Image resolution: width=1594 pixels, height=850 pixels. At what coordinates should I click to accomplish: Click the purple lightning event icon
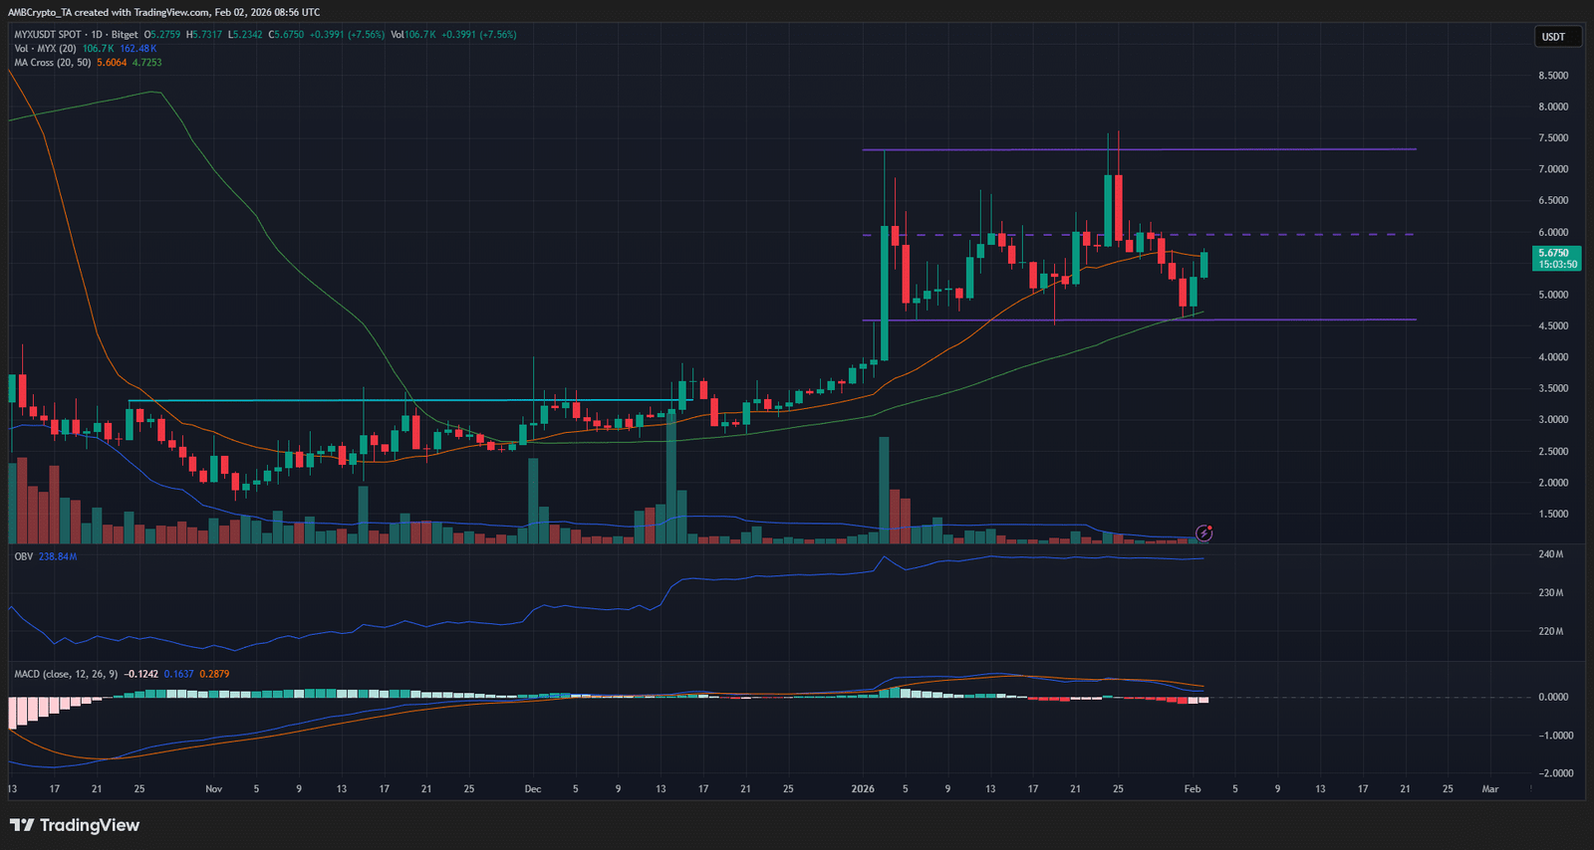point(1203,533)
